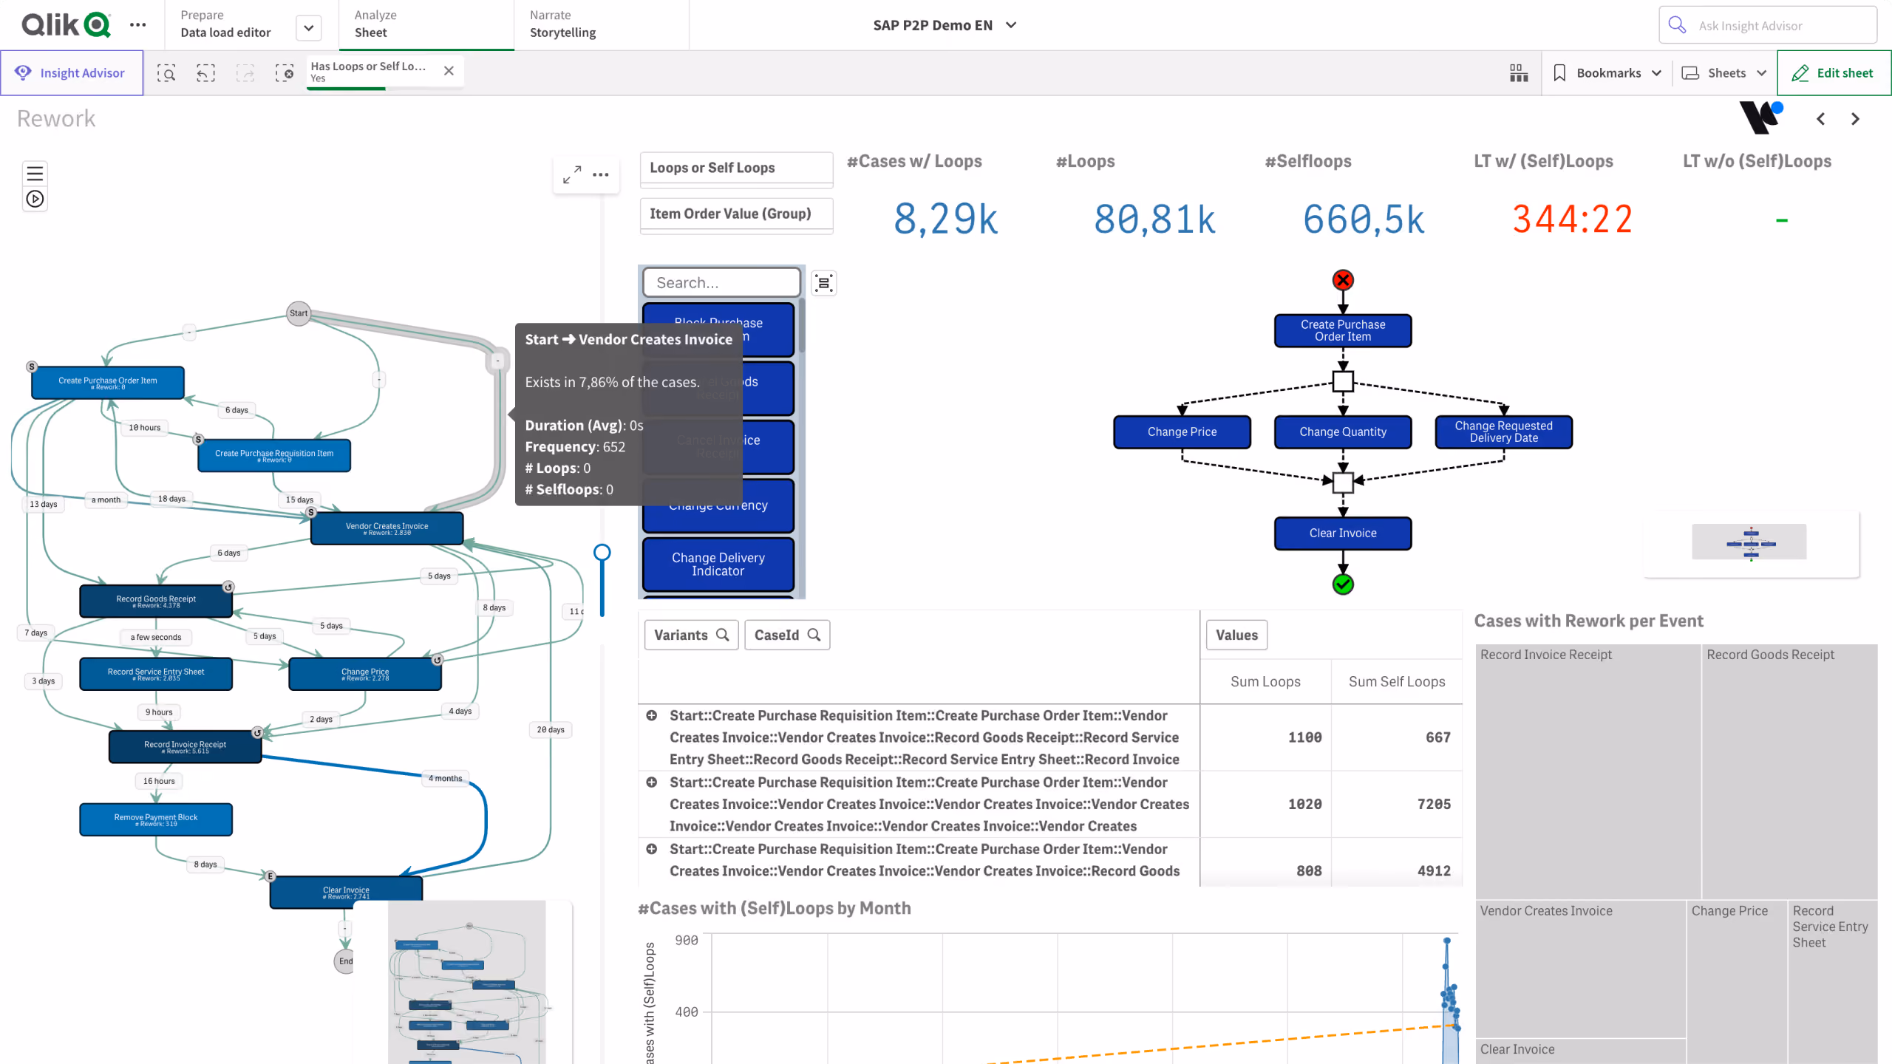This screenshot has height=1064, width=1892.
Task: Expand first variant row with 1100 loops
Action: point(652,715)
